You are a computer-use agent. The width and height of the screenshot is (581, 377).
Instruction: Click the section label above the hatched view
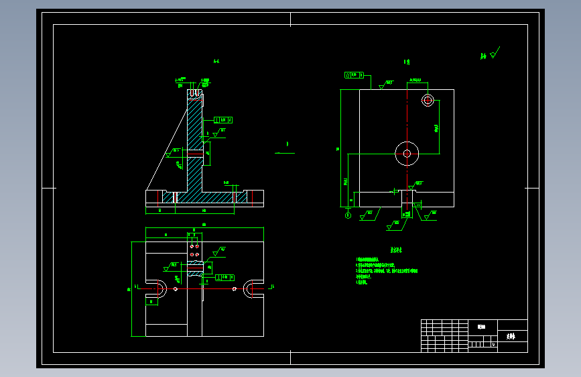coord(216,61)
